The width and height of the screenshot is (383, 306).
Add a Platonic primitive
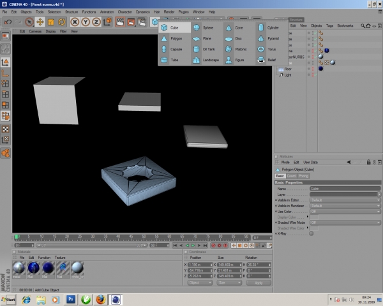tap(239, 49)
